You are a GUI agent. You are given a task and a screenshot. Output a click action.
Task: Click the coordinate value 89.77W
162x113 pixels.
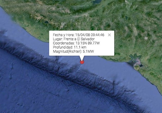click(94, 43)
